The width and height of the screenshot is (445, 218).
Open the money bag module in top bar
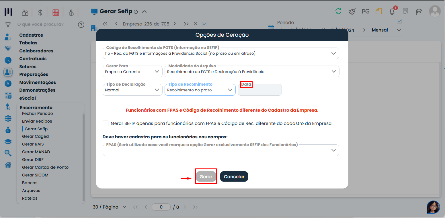tap(71, 13)
